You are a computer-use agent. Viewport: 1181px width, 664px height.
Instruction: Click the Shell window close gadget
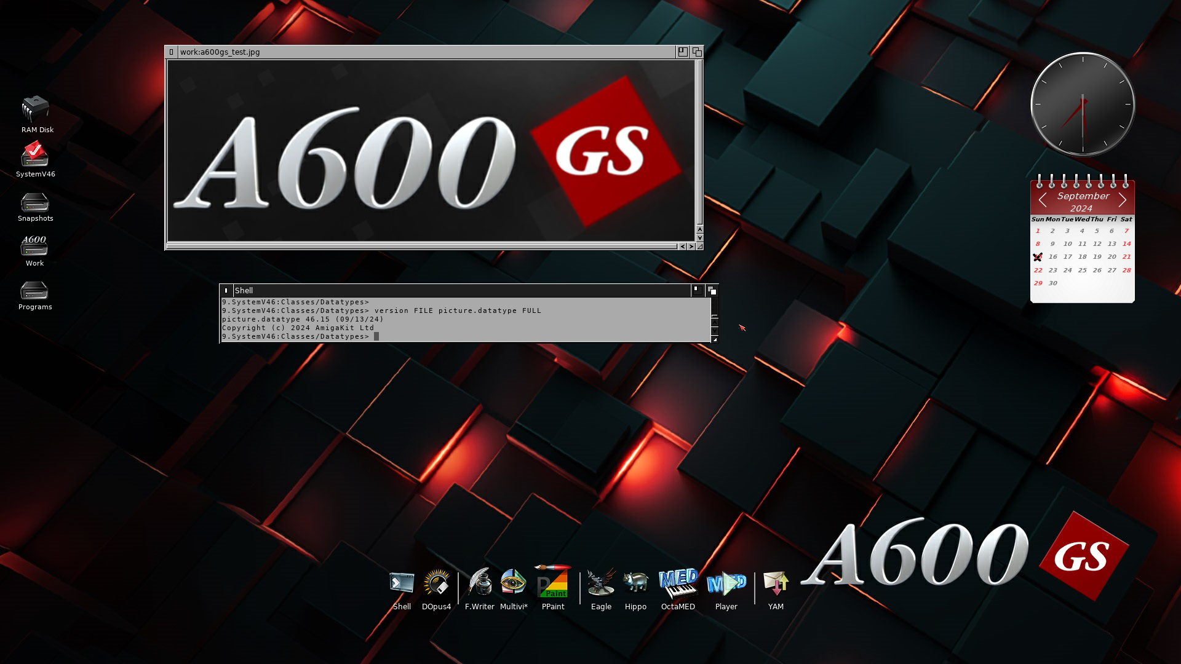coord(226,291)
